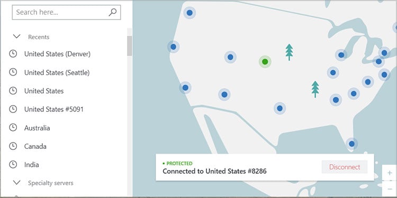
Task: Select the Chicago pin beside Lake Michigan
Action: [341, 55]
